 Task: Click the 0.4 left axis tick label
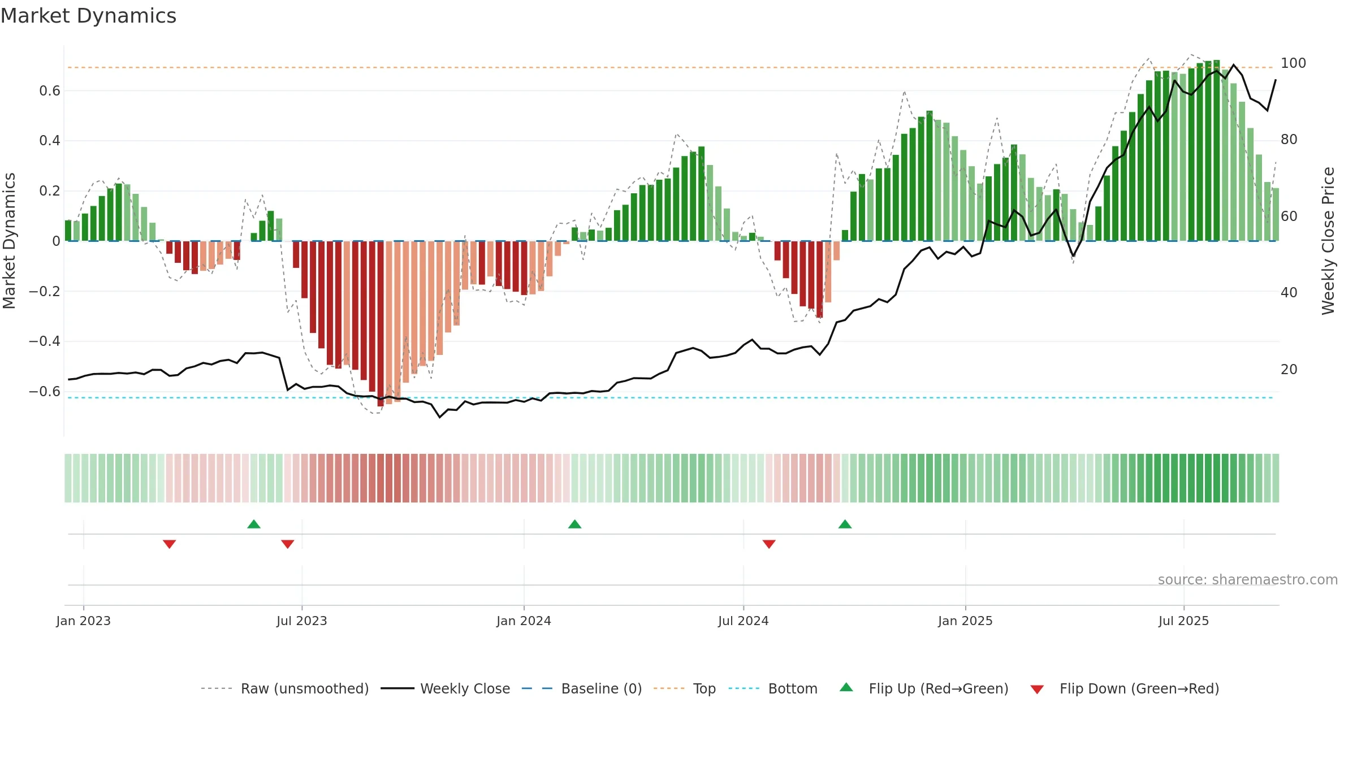[x=50, y=141]
